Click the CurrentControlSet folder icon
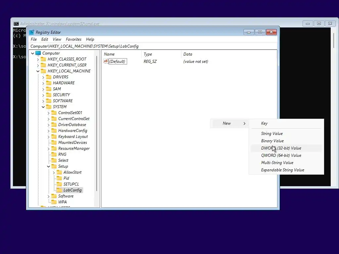This screenshot has width=339, height=254. 54,119
